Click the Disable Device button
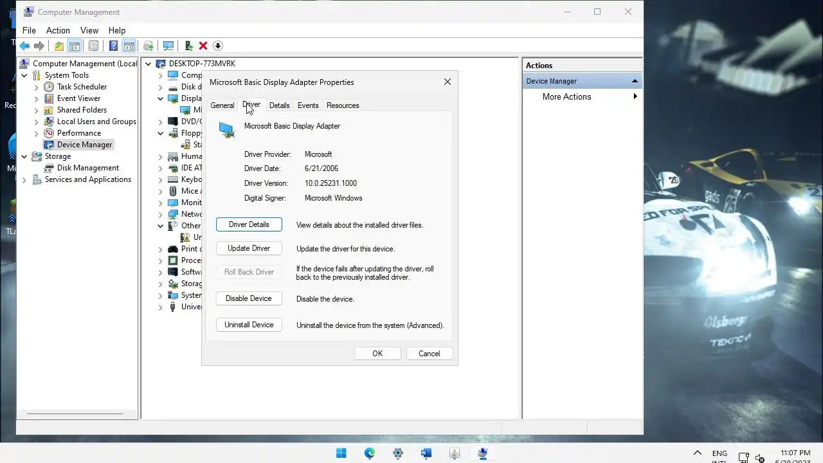The image size is (823, 463). coord(249,298)
